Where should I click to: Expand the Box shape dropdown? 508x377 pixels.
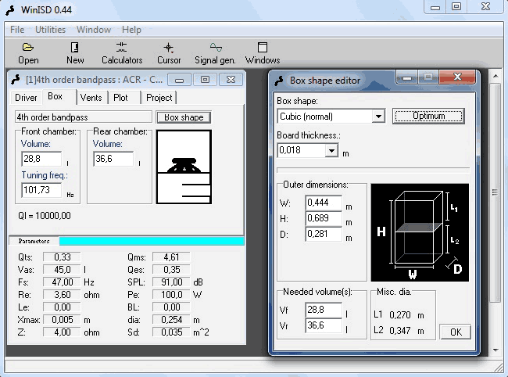(378, 117)
